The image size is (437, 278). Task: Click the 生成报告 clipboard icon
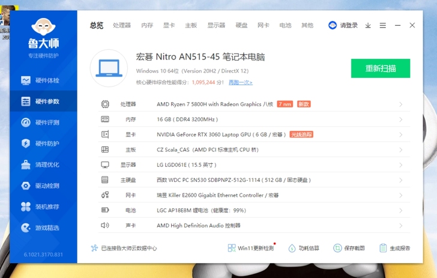pyautogui.click(x=383, y=248)
